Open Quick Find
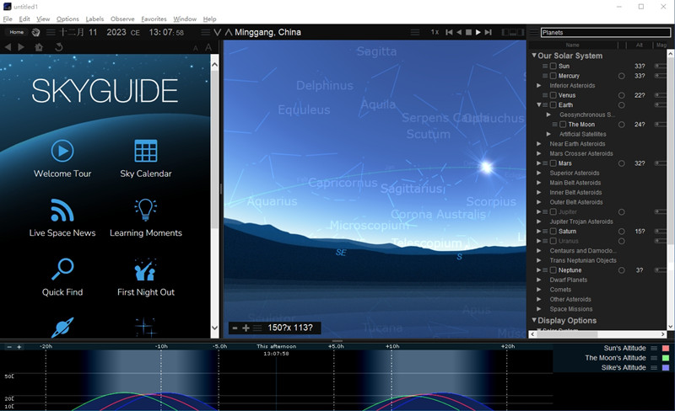Image resolution: width=675 pixels, height=411 pixels. coord(62,277)
